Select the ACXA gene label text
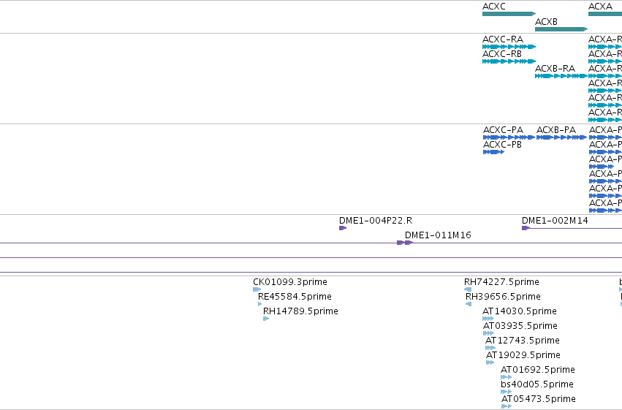Image resolution: width=622 pixels, height=410 pixels. pyautogui.click(x=600, y=7)
